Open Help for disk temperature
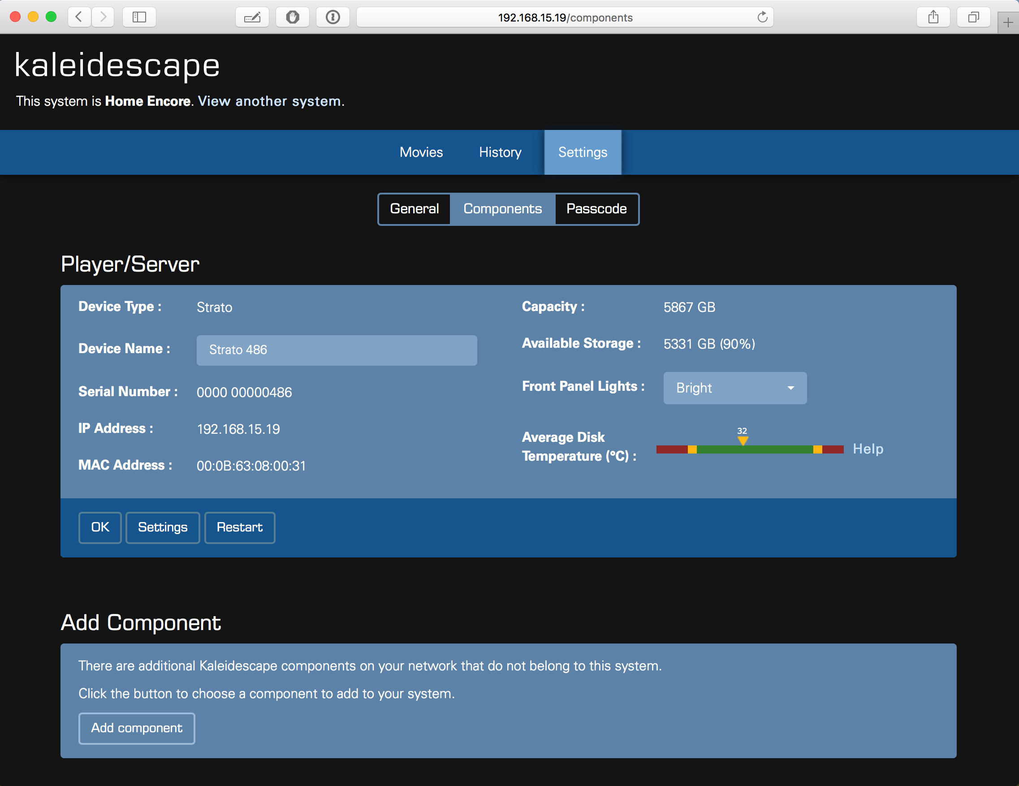1019x786 pixels. click(x=868, y=449)
